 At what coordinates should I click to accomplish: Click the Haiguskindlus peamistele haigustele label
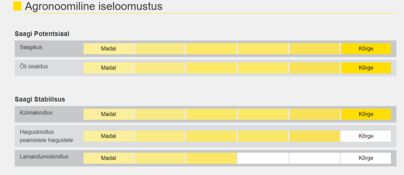(47, 136)
